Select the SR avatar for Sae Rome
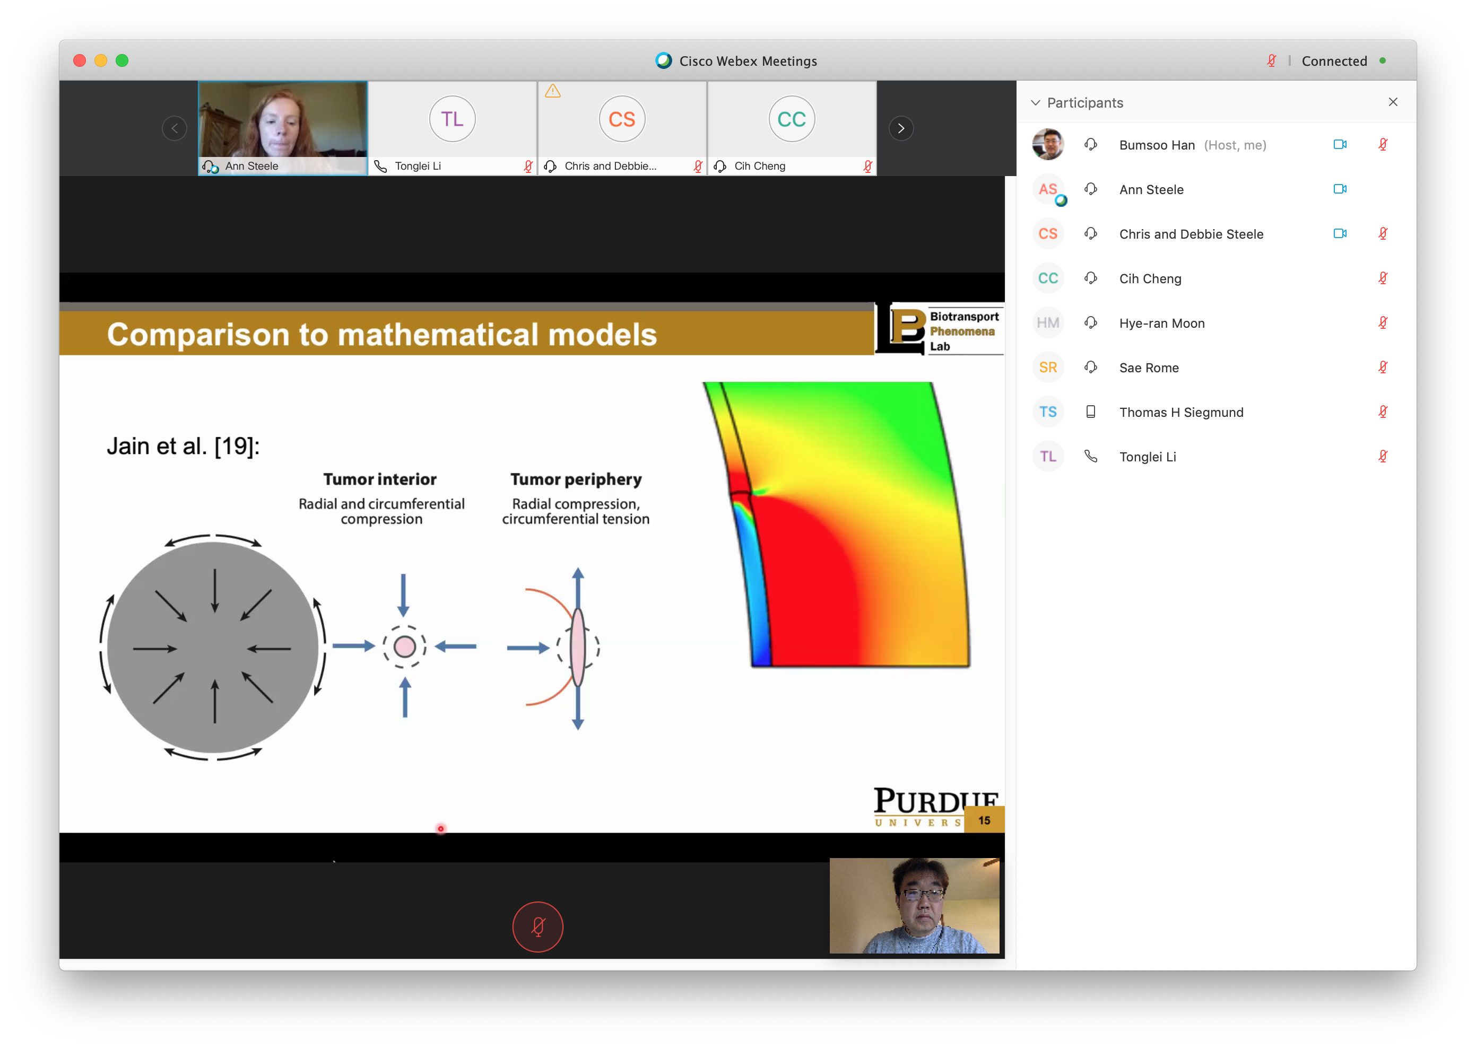The image size is (1476, 1049). (1047, 368)
